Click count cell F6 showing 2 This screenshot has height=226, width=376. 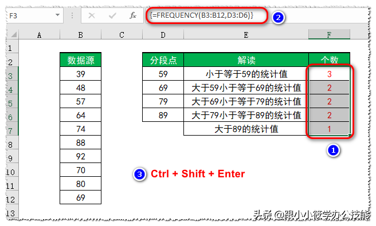329,115
